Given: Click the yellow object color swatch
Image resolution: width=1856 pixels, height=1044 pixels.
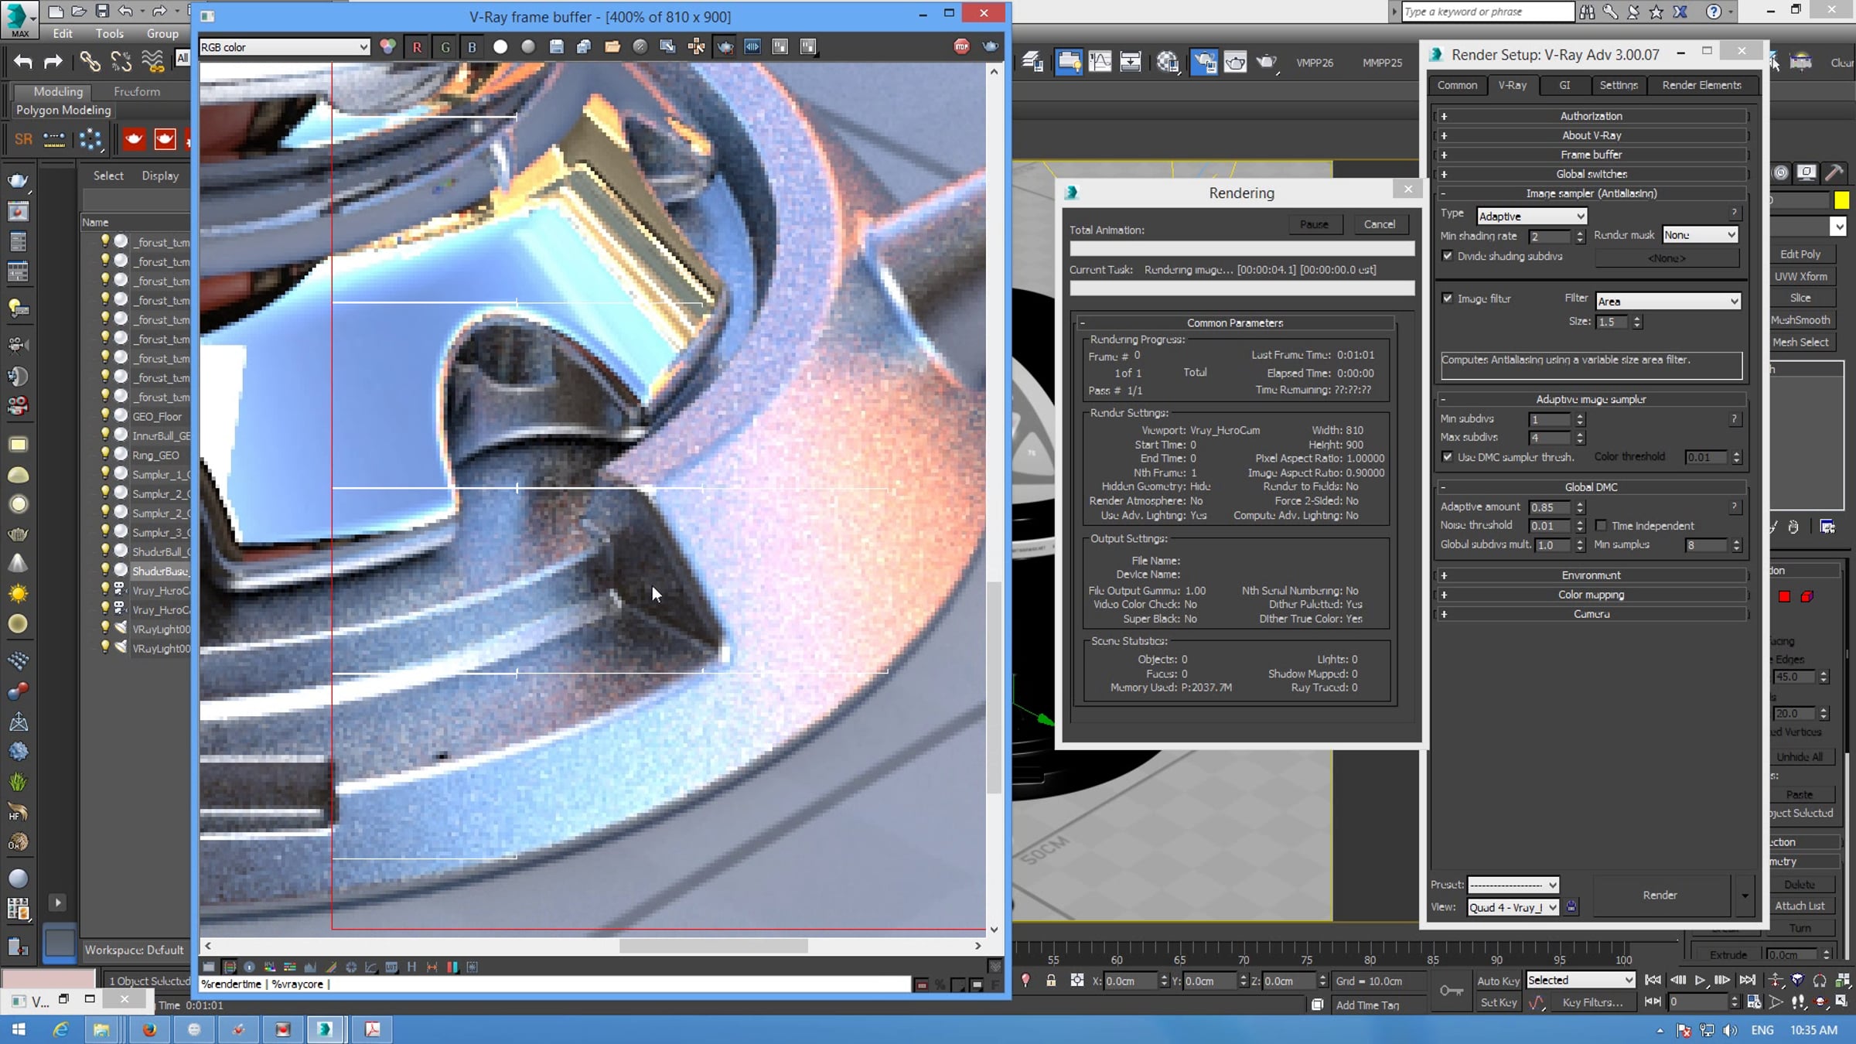Looking at the screenshot, I should click(1841, 201).
